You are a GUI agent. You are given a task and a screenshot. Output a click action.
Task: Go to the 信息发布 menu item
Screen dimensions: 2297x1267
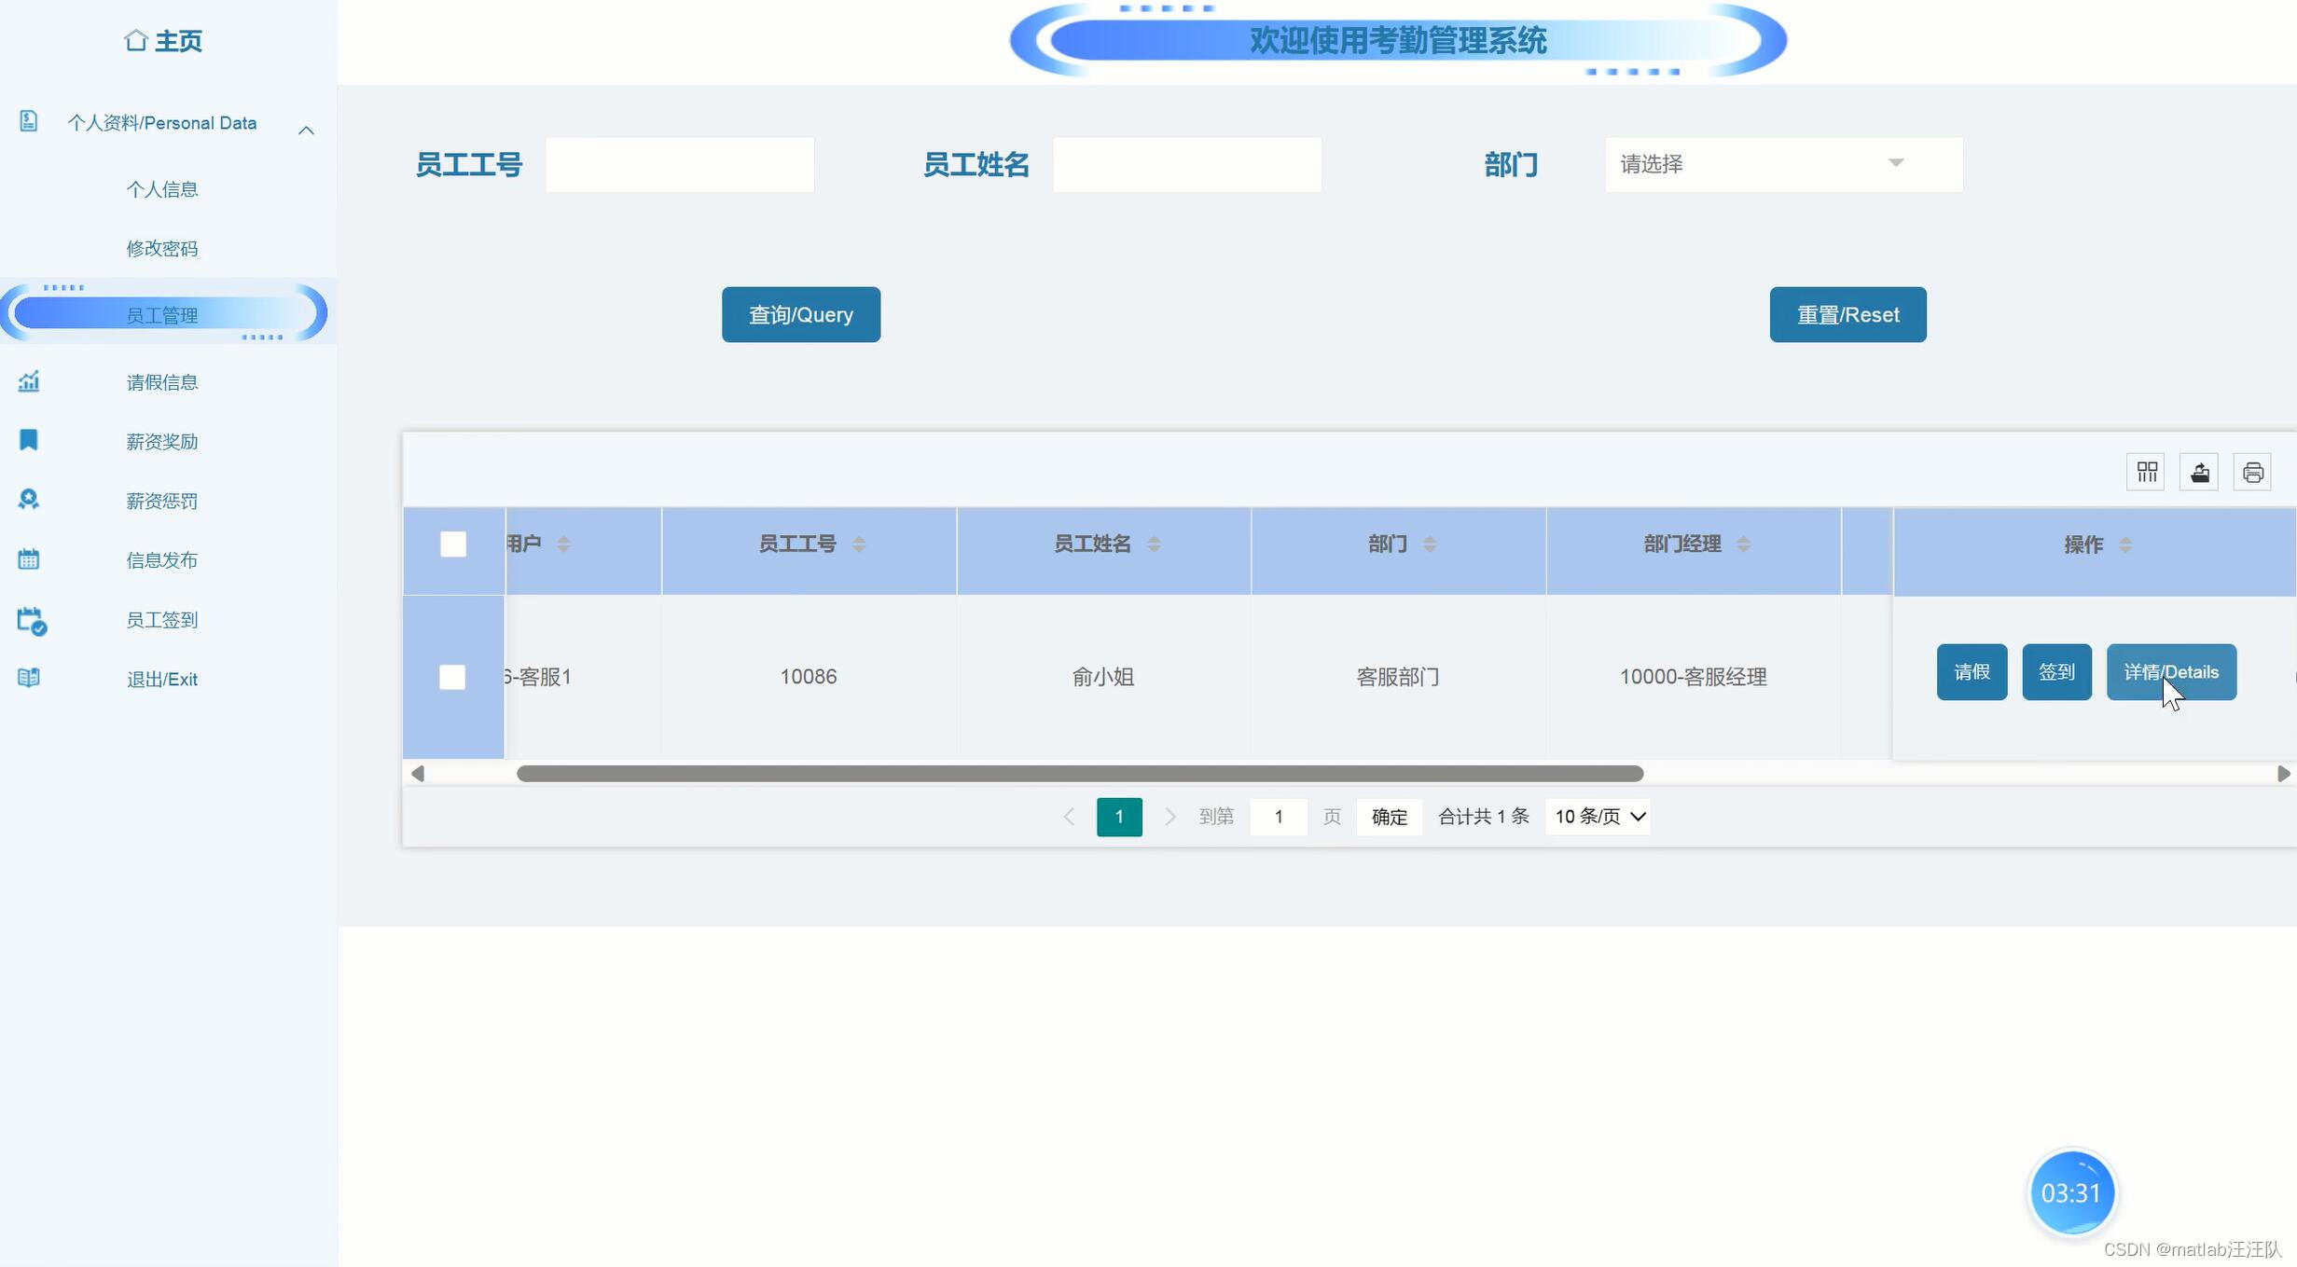[162, 560]
